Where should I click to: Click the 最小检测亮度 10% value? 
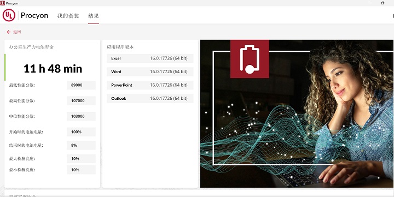[x=81, y=170]
